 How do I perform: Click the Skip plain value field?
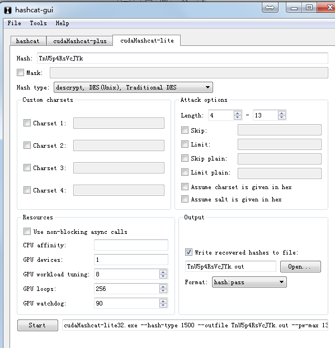[x=280, y=159]
